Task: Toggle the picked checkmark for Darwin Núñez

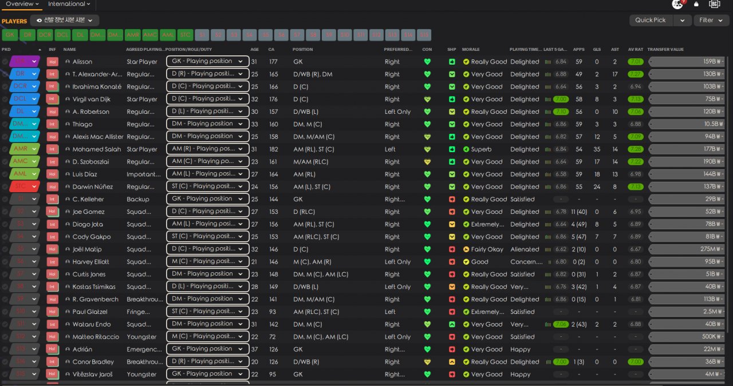Action: 5,187
